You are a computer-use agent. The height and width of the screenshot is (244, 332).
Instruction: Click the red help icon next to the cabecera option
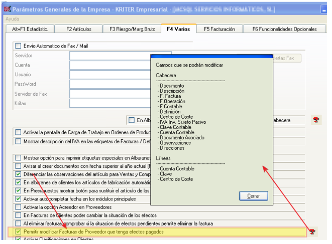click(x=315, y=120)
